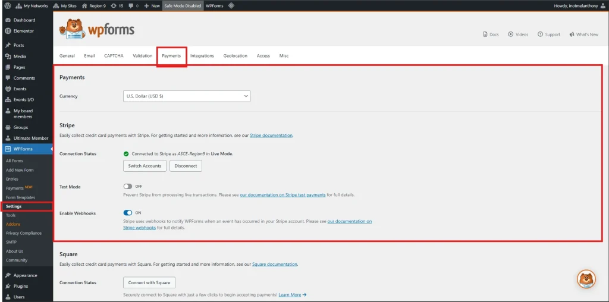
Task: Open SMTP submenu
Action: (11, 242)
